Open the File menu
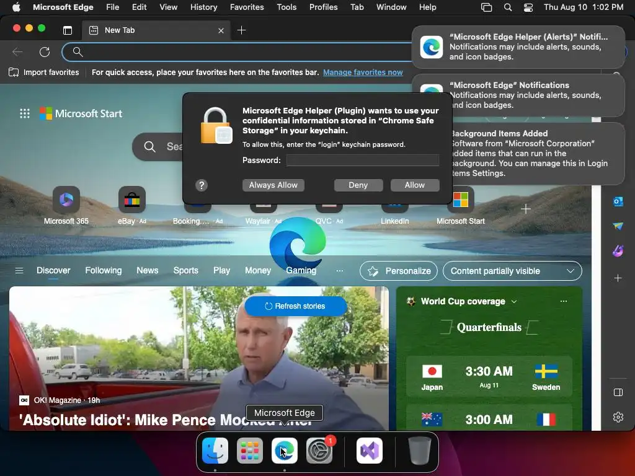Viewport: 635px width, 476px height. tap(113, 7)
